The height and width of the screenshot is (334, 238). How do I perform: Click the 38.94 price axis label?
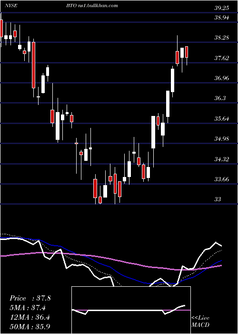pyautogui.click(x=222, y=18)
